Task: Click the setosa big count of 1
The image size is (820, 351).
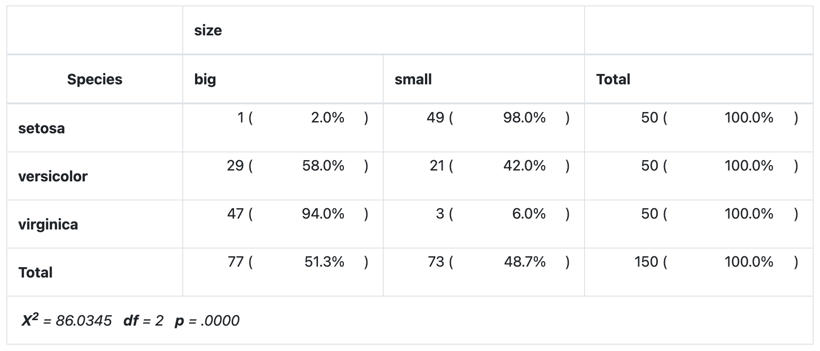Action: pyautogui.click(x=241, y=118)
